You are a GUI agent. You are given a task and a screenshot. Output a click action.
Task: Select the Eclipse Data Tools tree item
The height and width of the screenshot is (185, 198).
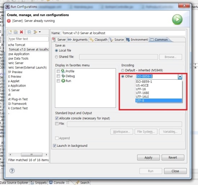pyautogui.click(x=18, y=58)
